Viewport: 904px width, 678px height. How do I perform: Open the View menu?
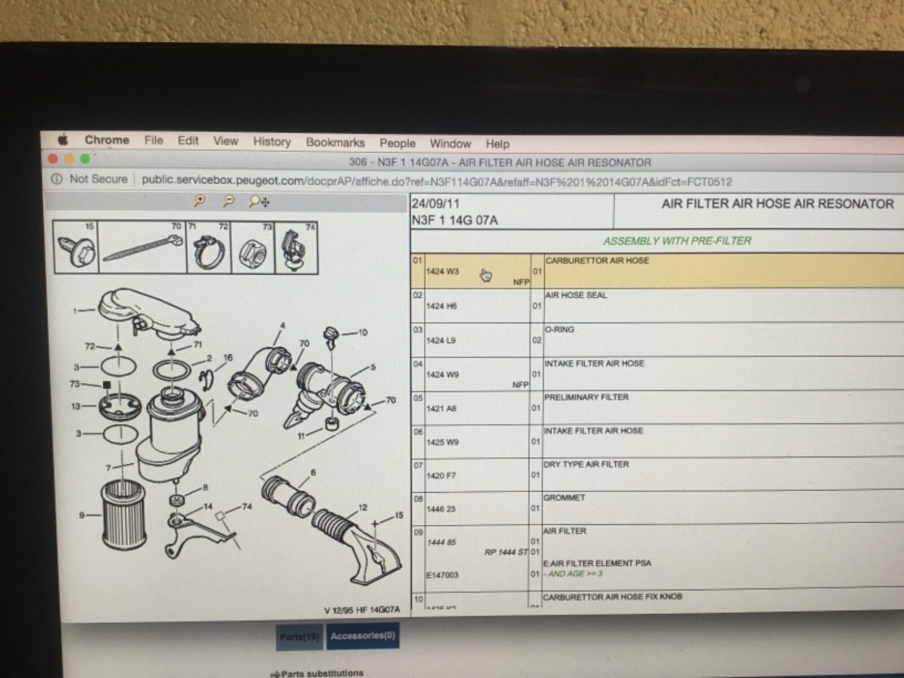click(x=225, y=141)
